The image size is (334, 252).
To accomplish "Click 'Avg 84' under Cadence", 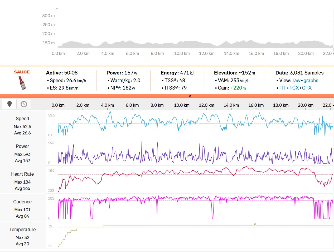I will 22,216.
